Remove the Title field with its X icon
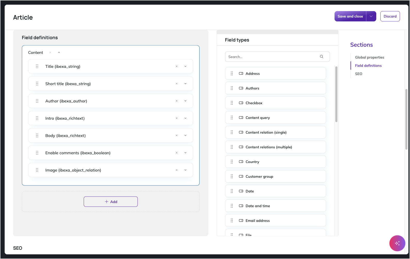Screen dimensions: 410x259 177,66
